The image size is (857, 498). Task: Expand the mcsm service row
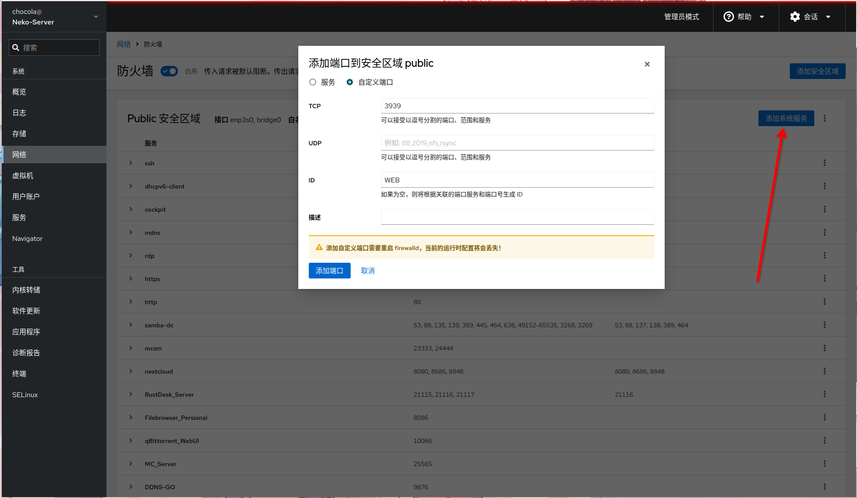130,348
